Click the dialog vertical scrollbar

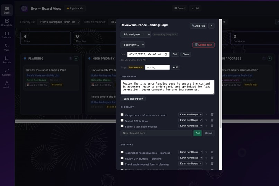(x=220, y=74)
